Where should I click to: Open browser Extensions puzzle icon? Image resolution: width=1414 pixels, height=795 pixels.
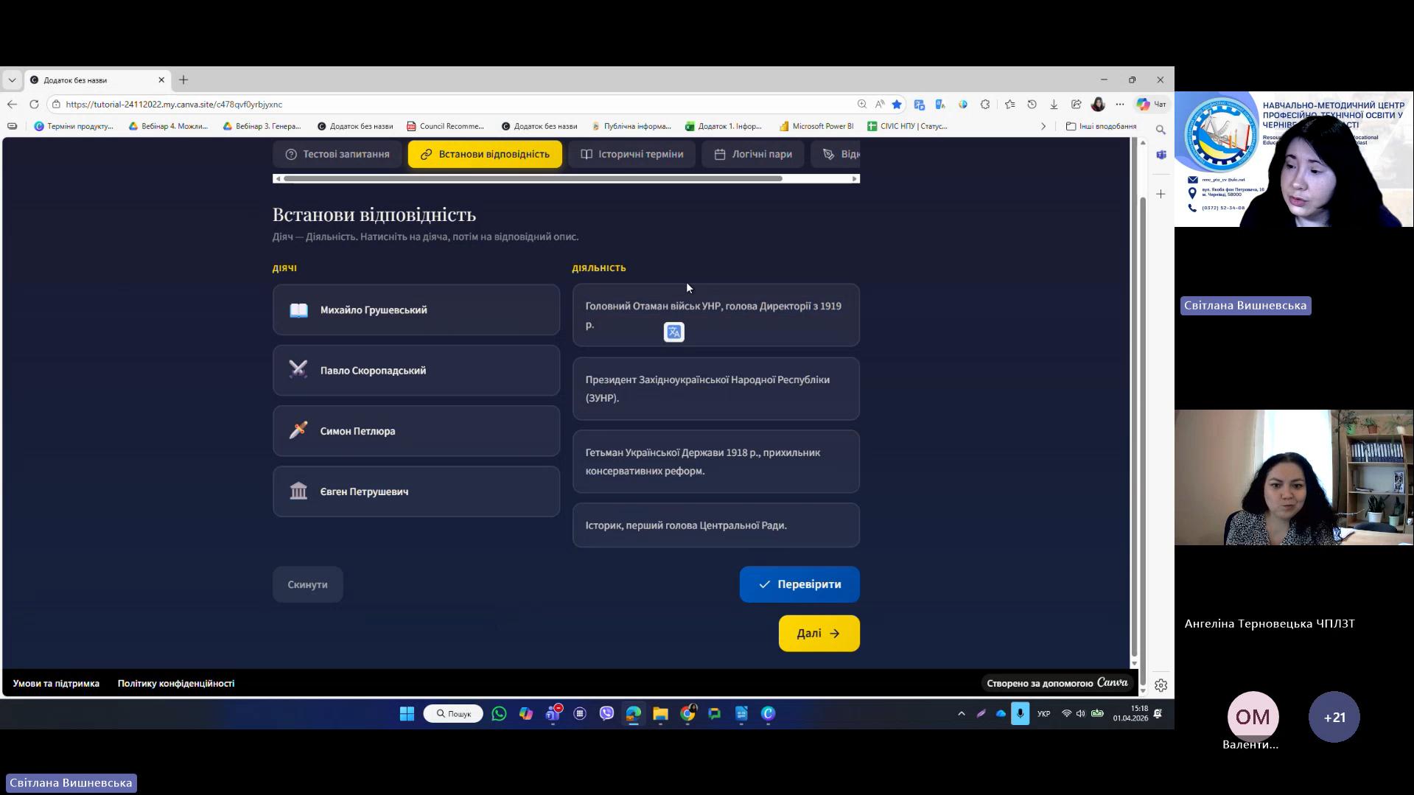pyautogui.click(x=985, y=105)
